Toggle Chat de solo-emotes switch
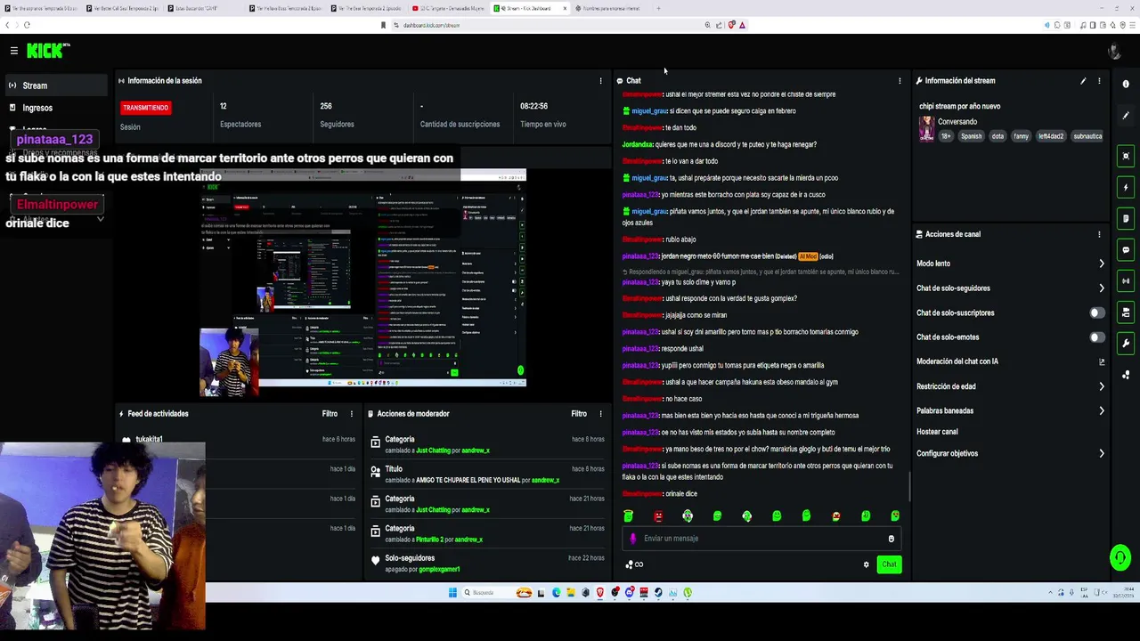The height and width of the screenshot is (641, 1140). (x=1096, y=337)
